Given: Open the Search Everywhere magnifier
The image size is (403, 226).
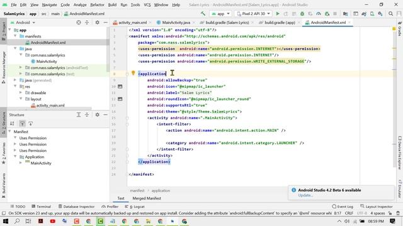Looking at the screenshot, I should point(390,14).
